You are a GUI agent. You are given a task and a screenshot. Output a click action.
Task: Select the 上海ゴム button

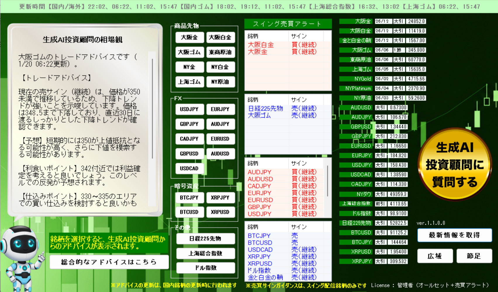(x=189, y=82)
